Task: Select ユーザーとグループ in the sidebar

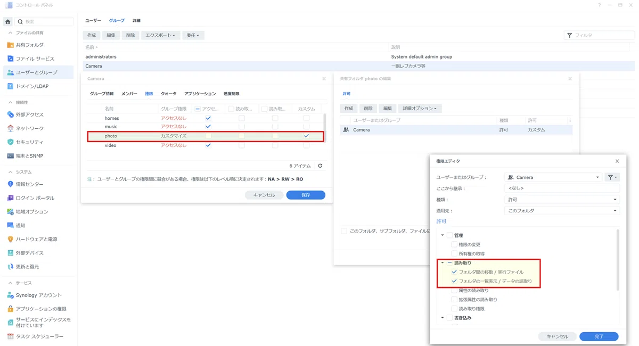Action: click(38, 72)
